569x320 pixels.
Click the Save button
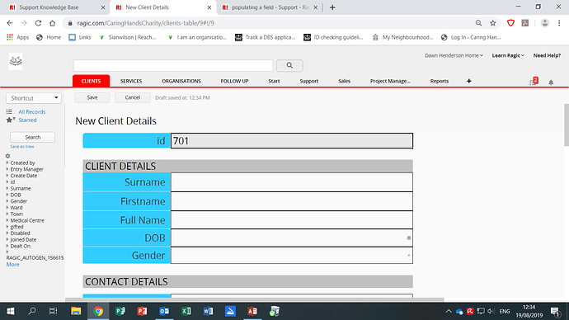92,97
